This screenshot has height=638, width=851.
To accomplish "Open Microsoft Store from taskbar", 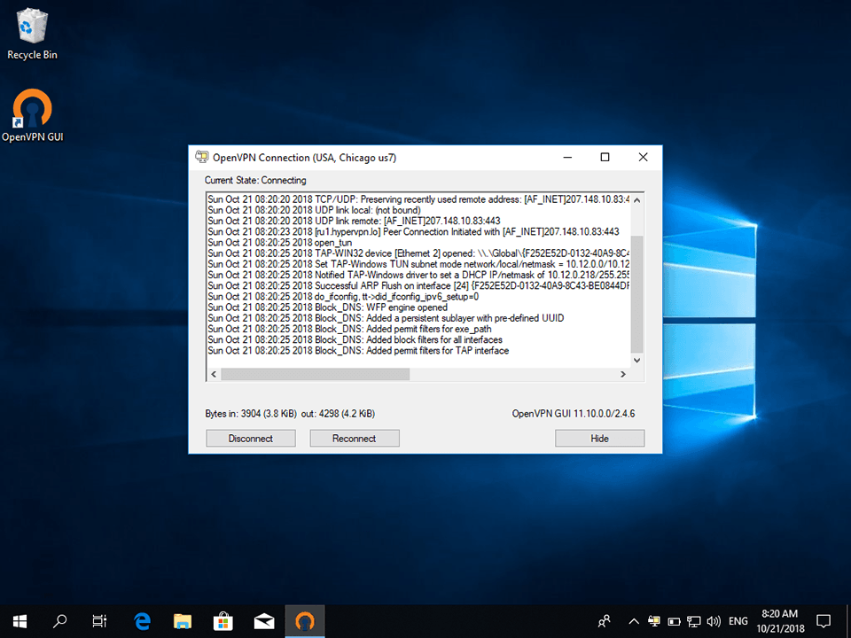I will (223, 621).
